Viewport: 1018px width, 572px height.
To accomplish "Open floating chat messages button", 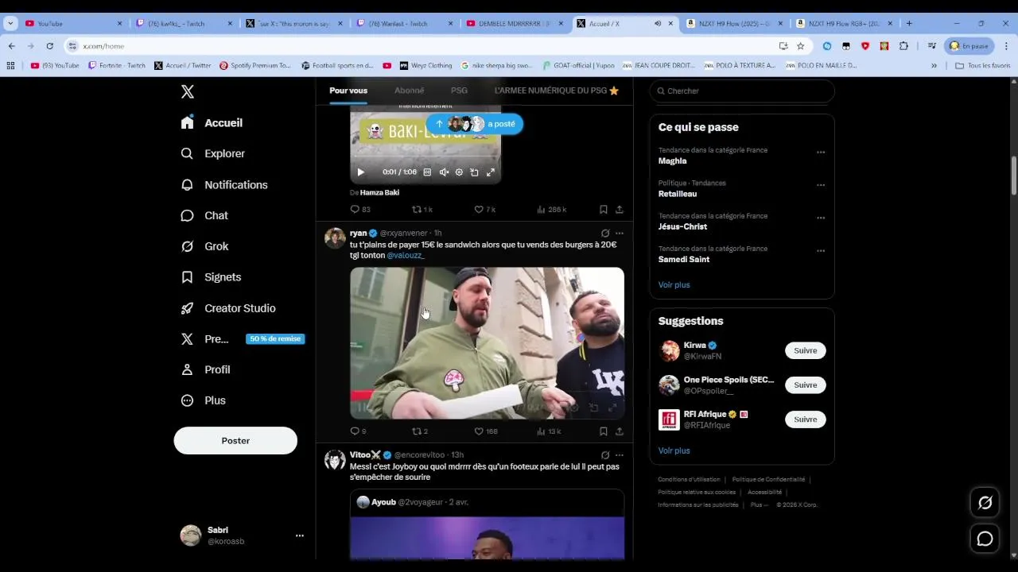I will pos(985,539).
